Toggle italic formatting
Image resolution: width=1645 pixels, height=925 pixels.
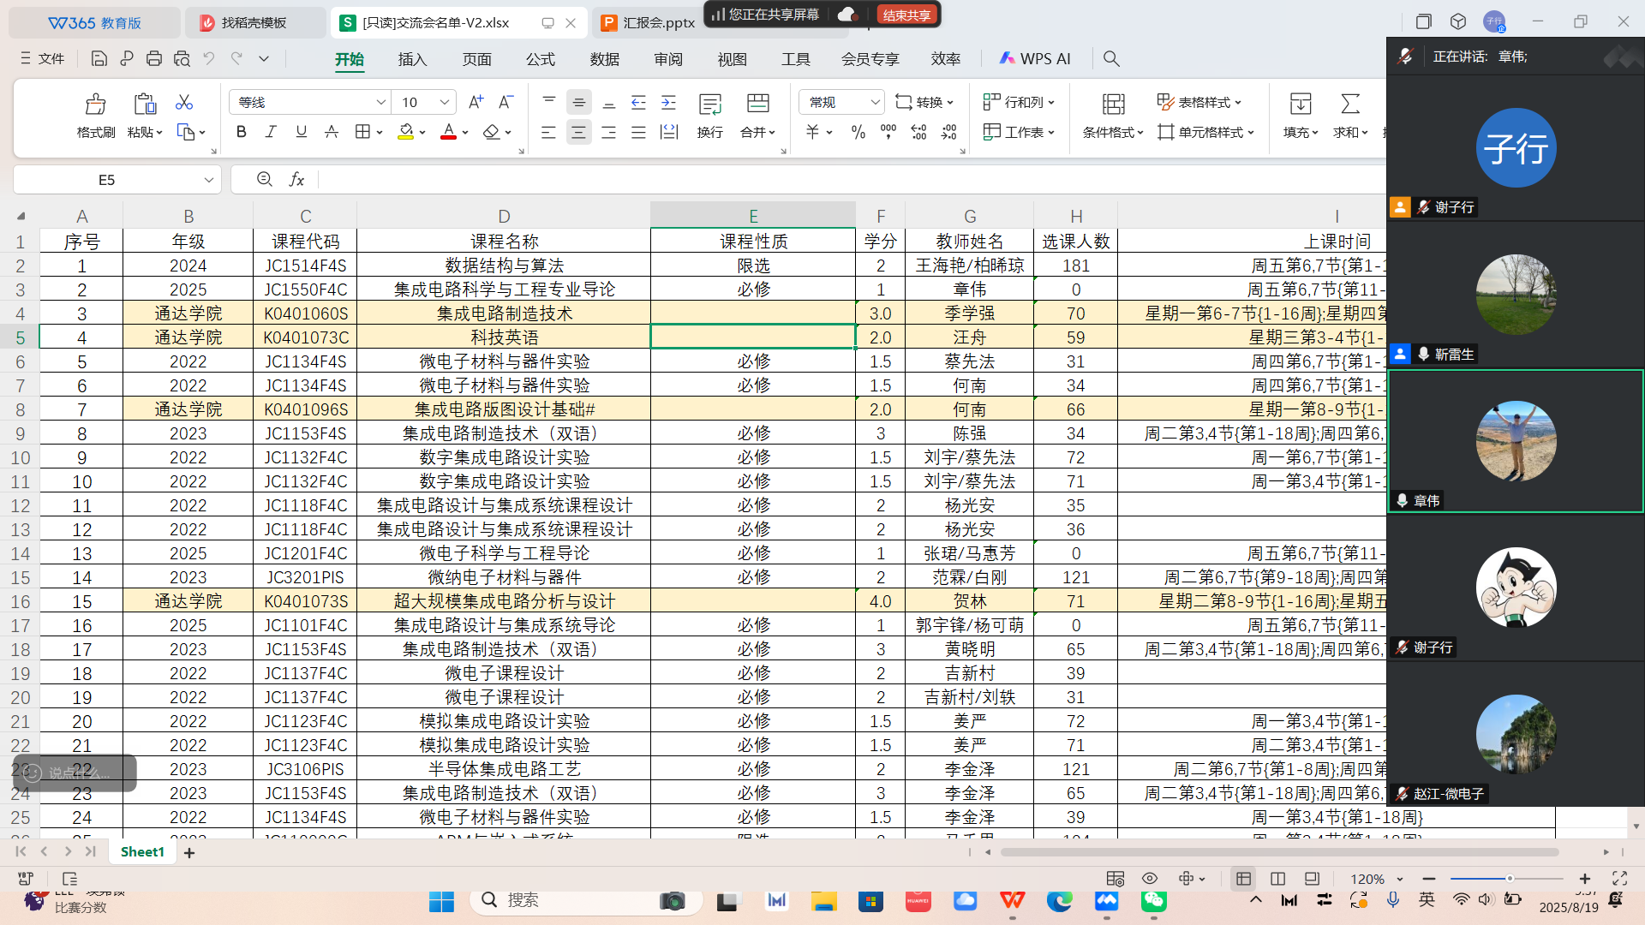point(271,132)
